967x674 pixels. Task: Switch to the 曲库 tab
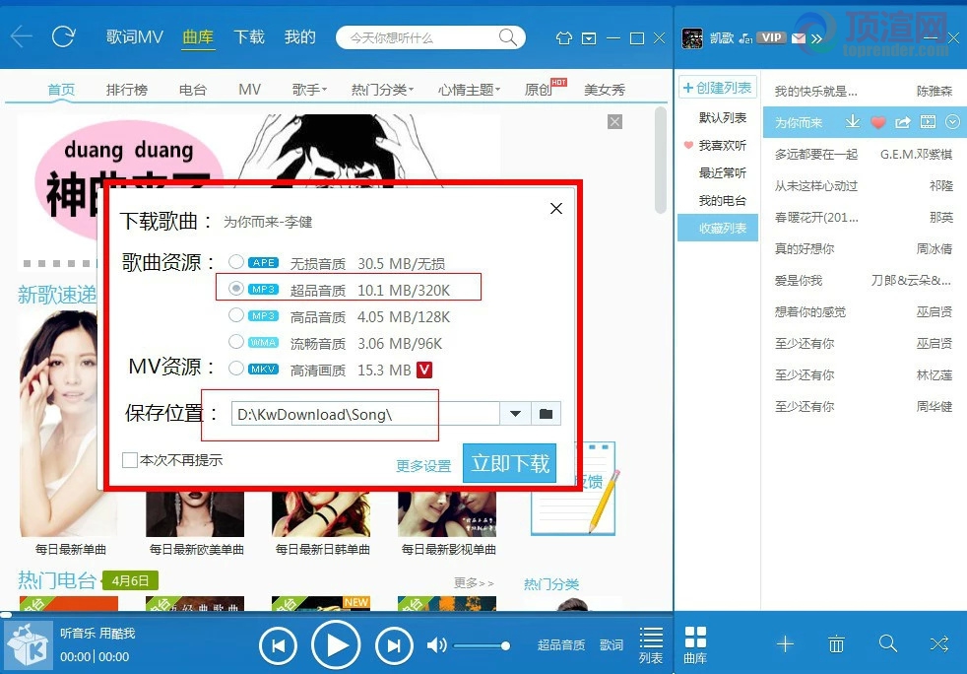[199, 37]
